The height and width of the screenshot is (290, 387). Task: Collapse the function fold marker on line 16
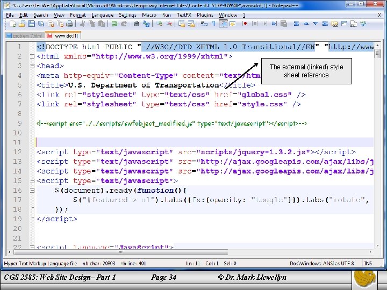(x=32, y=190)
